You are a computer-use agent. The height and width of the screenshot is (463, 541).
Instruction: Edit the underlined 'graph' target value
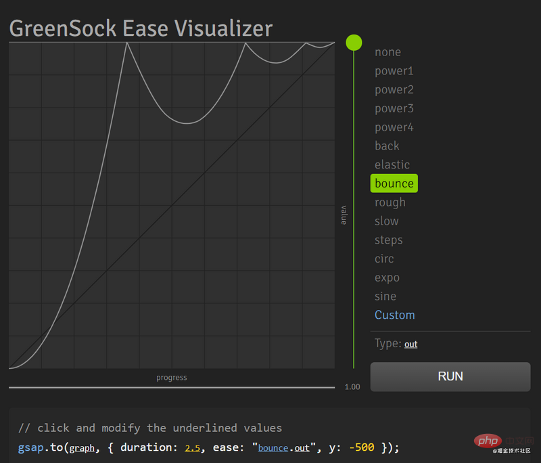pyautogui.click(x=82, y=448)
